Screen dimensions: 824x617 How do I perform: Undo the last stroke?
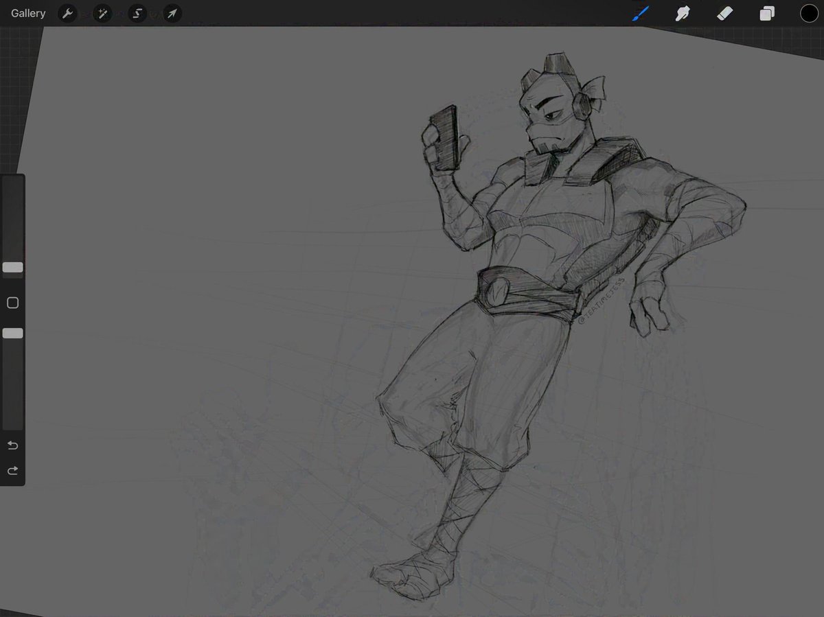tap(12, 445)
